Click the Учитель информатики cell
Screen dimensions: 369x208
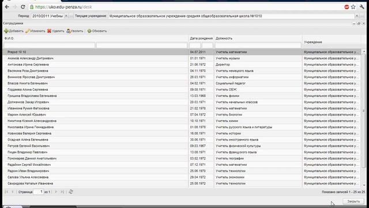coord(258,77)
